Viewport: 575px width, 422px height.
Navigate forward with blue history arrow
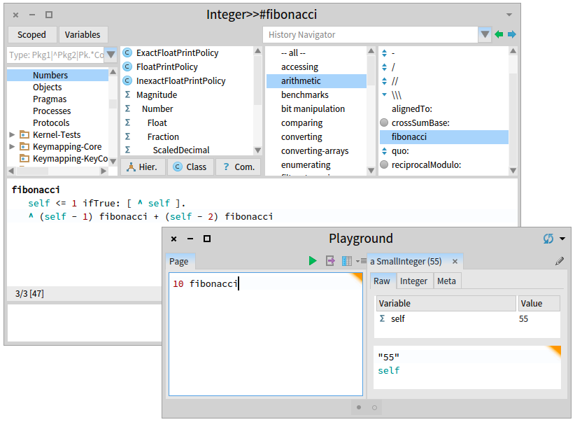(x=512, y=34)
